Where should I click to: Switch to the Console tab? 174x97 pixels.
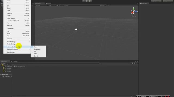click(14, 61)
